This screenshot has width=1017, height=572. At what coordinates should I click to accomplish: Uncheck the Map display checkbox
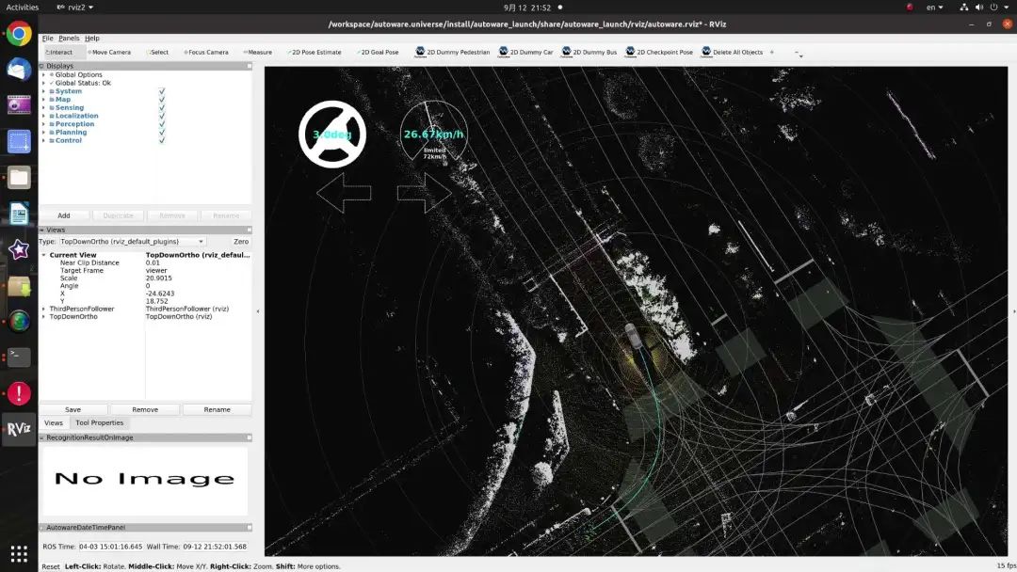coord(162,100)
